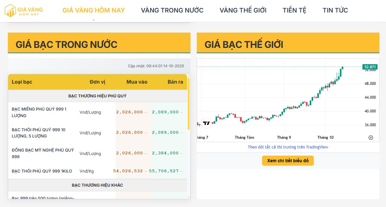Select the Tiền Tệ menu item
The image size is (386, 207).
pyautogui.click(x=294, y=10)
